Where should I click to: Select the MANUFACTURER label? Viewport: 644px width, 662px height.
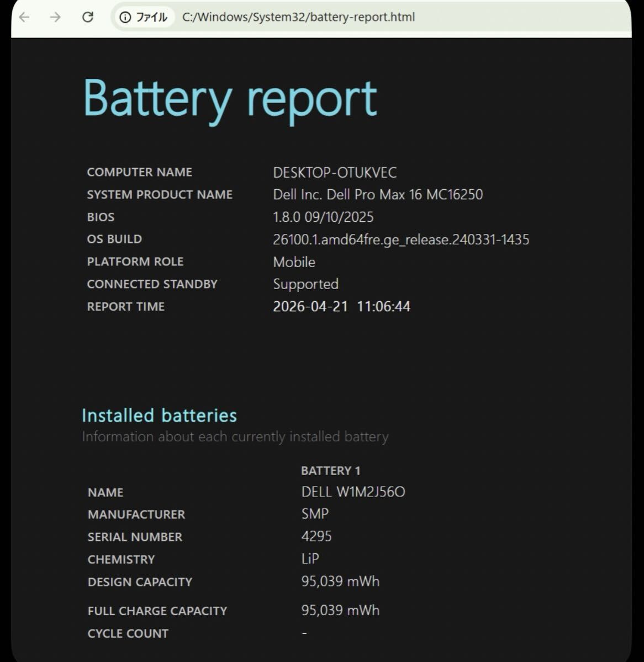point(136,515)
